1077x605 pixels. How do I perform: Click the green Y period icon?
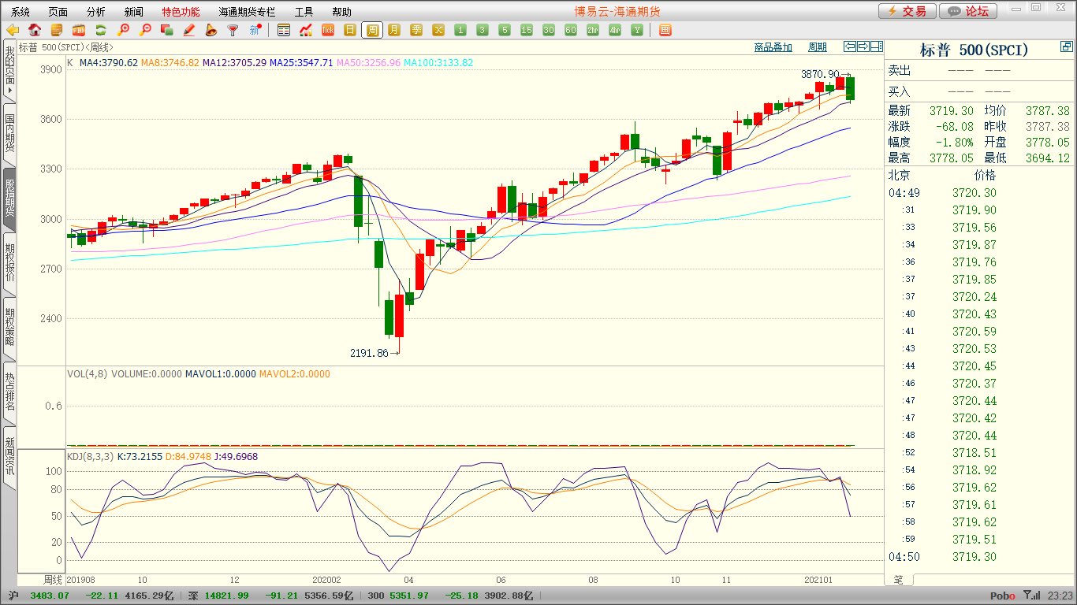(637, 30)
